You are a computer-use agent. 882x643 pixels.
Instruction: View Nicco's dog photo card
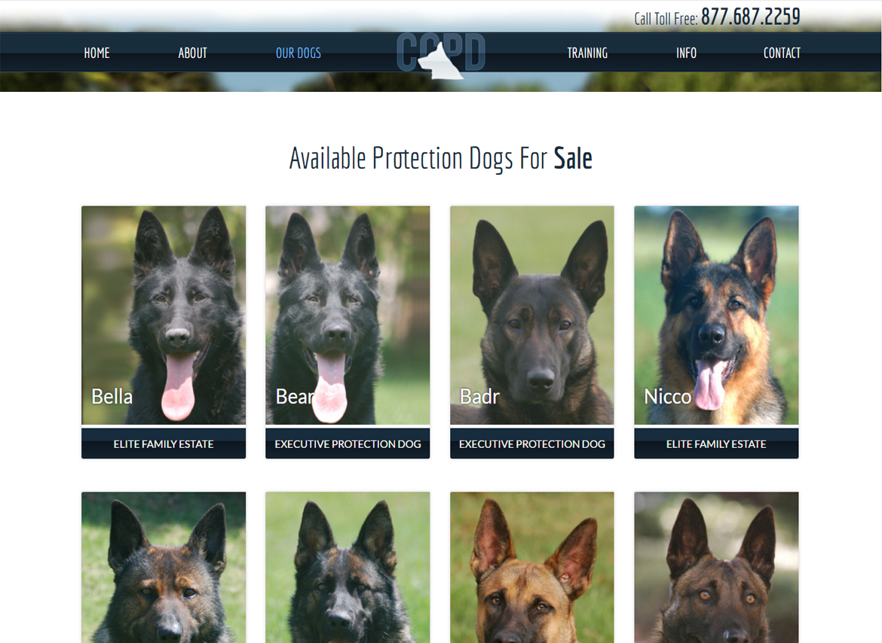716,315
